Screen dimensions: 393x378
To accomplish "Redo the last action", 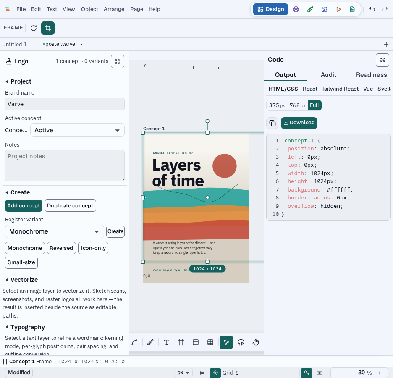I will 385,9.
